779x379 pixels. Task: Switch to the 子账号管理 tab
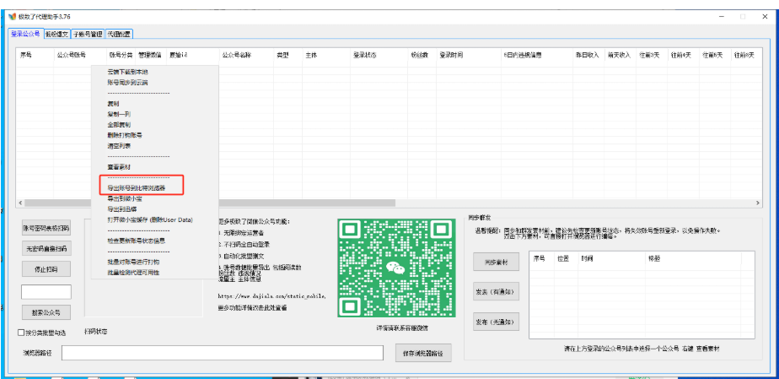pos(88,34)
